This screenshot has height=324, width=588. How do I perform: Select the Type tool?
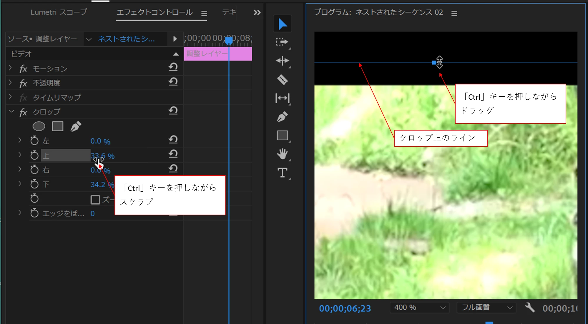tap(282, 173)
